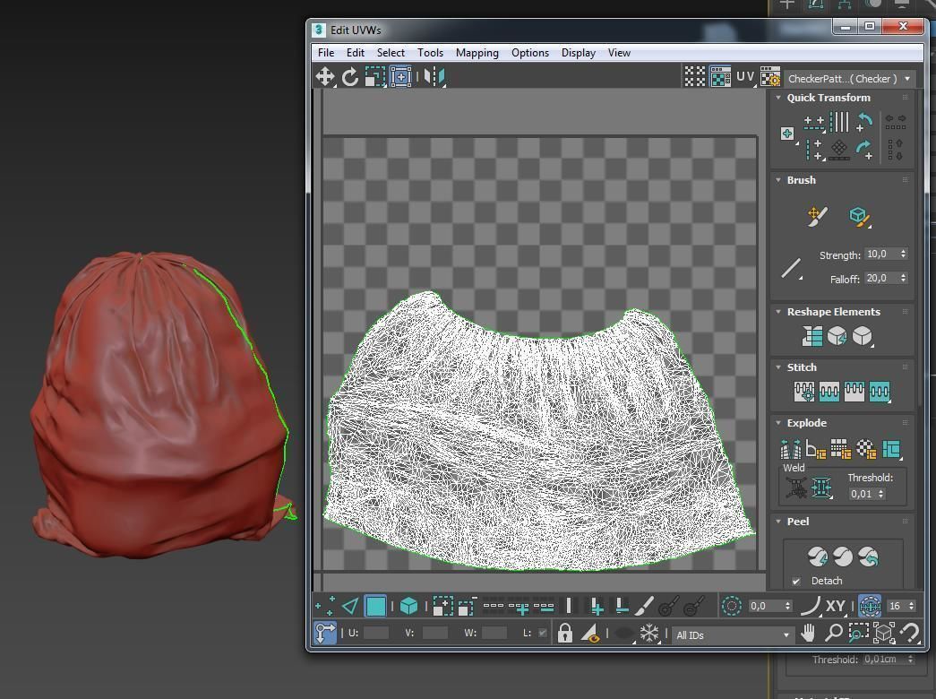The height and width of the screenshot is (699, 936).
Task: Click Freeze Selected snowflake icon
Action: [x=648, y=634]
